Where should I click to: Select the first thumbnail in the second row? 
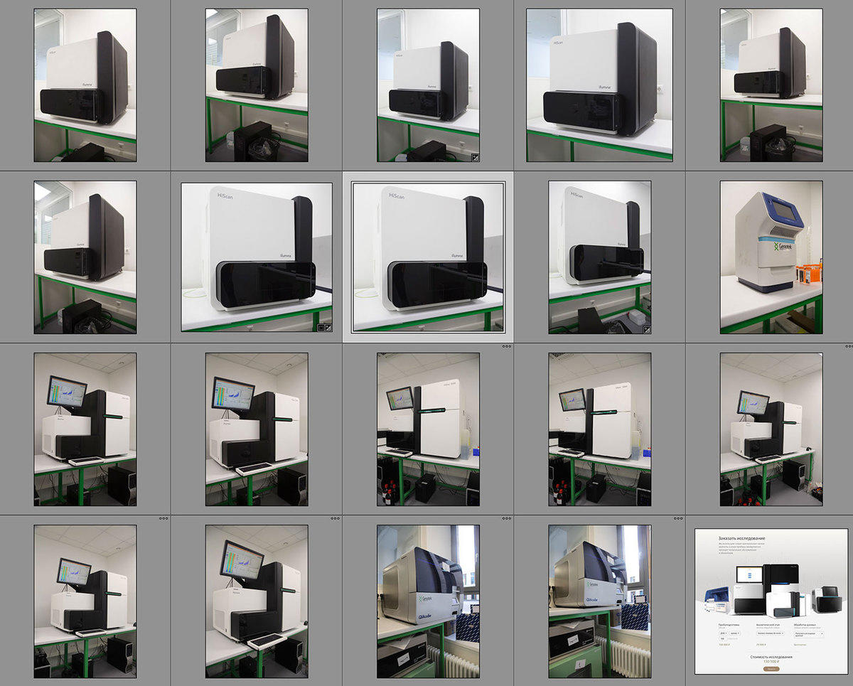coord(85,257)
